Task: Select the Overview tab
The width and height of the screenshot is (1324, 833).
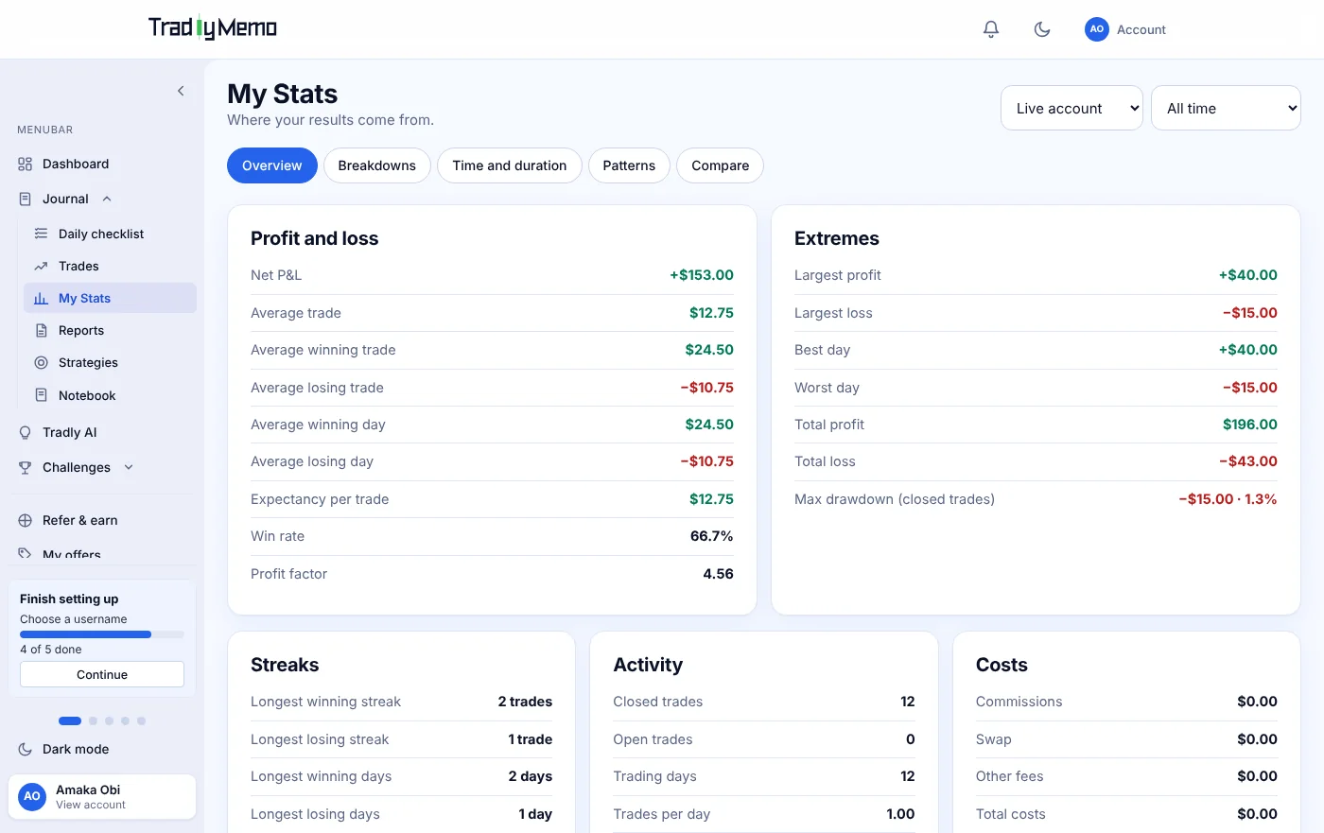Action: 272,165
